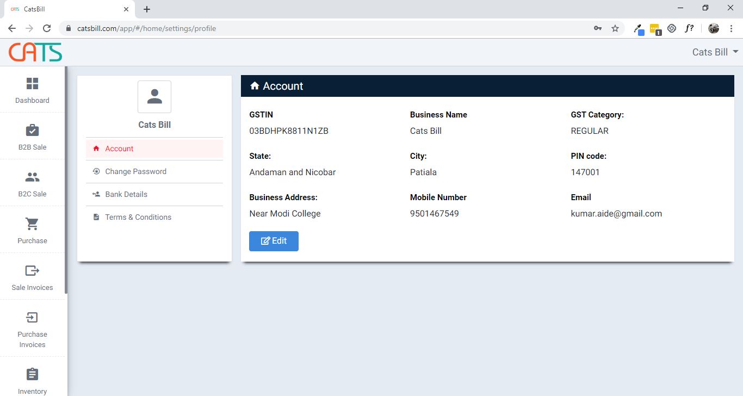743x396 pixels.
Task: Click address Near Modi College
Action: click(x=285, y=214)
